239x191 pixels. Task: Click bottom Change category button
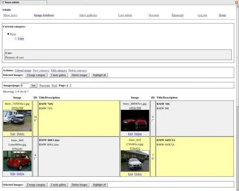click(36, 185)
